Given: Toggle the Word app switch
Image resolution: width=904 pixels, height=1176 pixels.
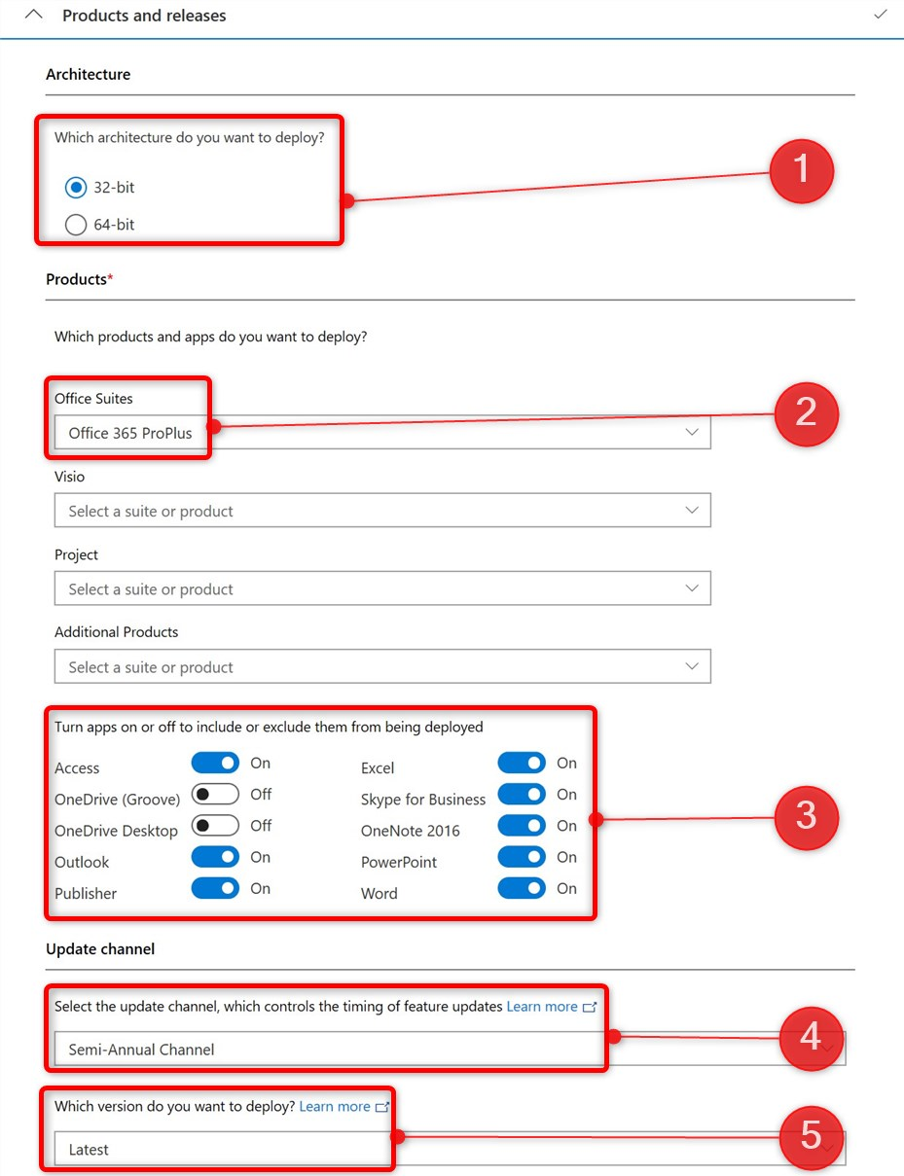Looking at the screenshot, I should click(x=522, y=888).
